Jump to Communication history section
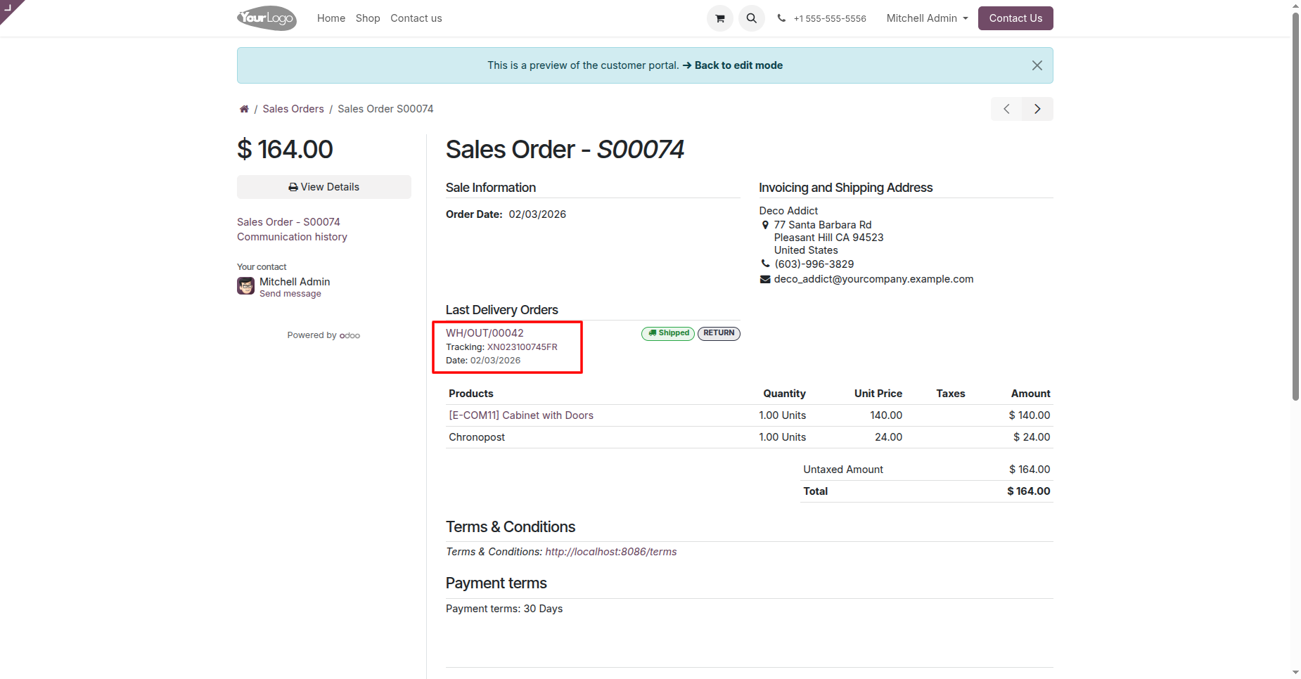The image size is (1301, 679). (x=292, y=237)
